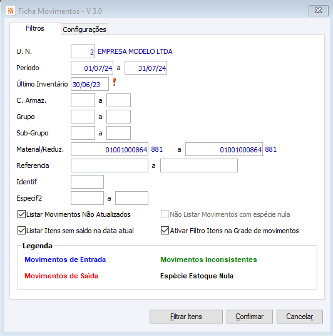Click the first Sub-Grupo field

(x=83, y=133)
